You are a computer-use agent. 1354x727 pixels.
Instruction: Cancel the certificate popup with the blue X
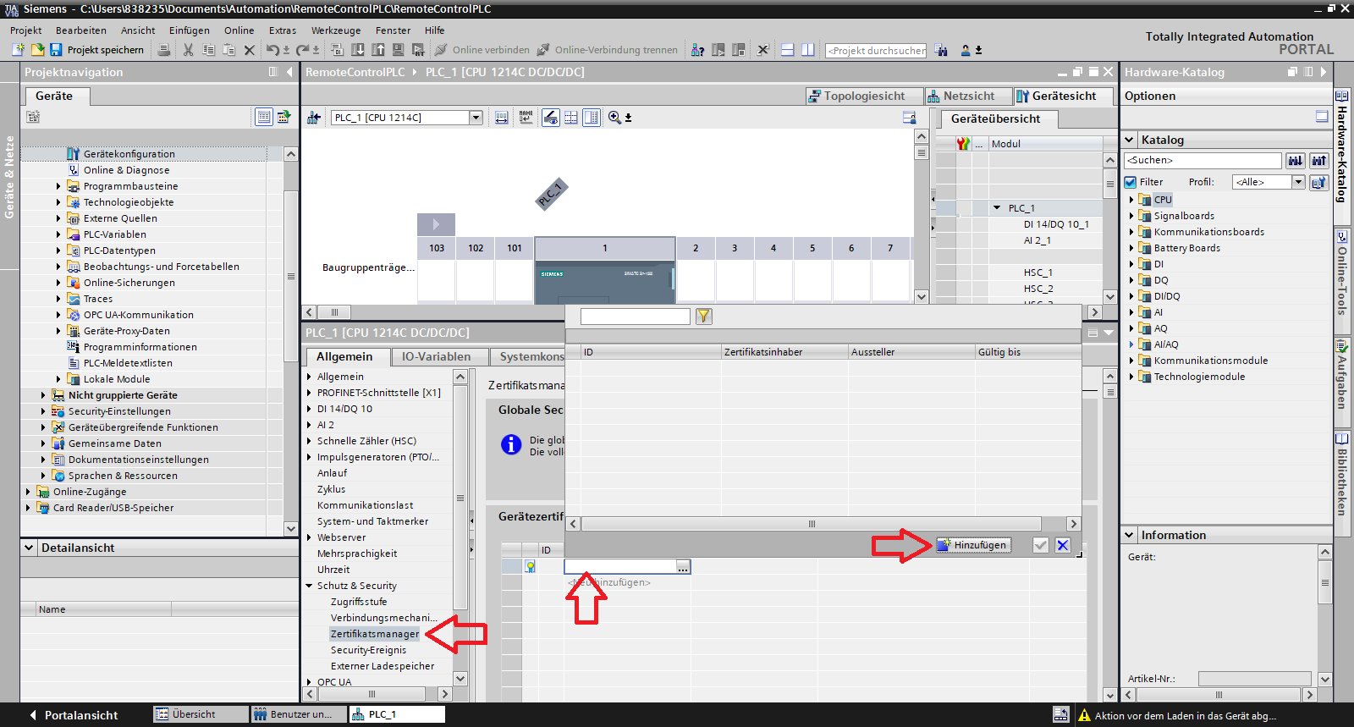coord(1063,545)
